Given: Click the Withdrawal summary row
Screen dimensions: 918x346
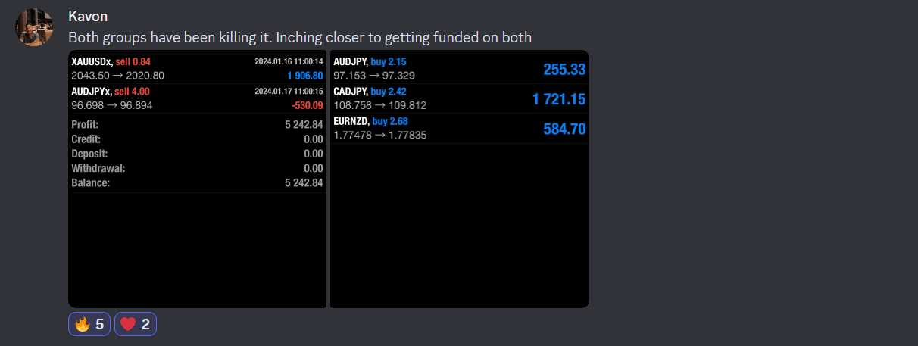Looking at the screenshot, I should [197, 168].
